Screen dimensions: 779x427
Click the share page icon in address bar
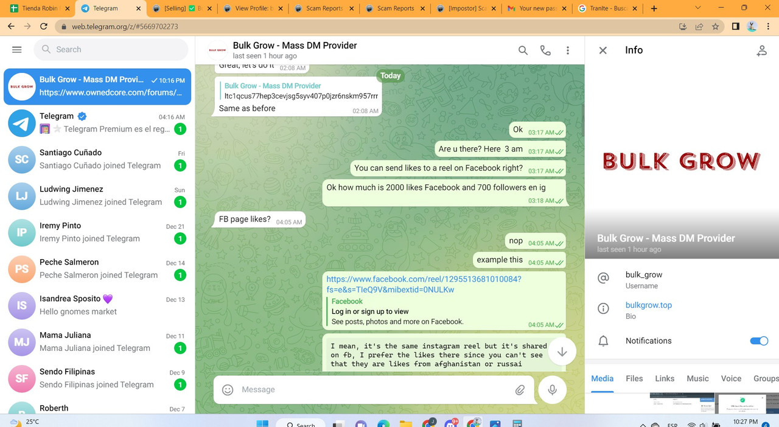coord(699,27)
